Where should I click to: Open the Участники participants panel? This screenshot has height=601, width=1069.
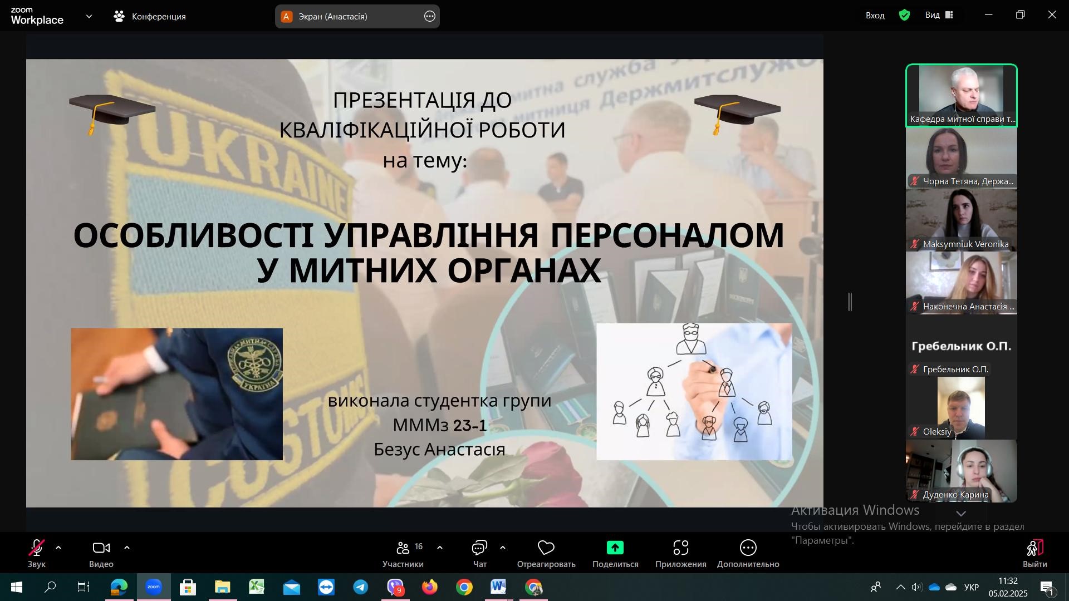[x=403, y=554]
